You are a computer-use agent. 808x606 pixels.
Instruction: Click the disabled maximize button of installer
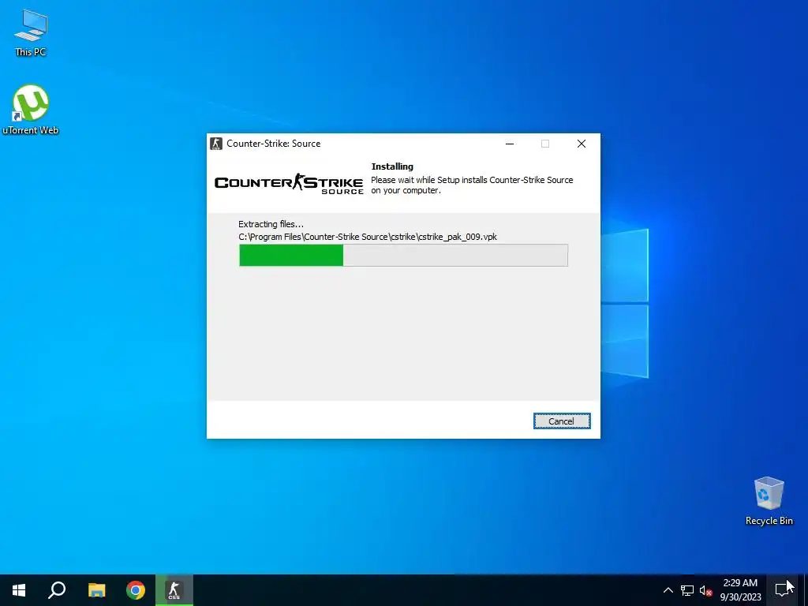point(545,144)
